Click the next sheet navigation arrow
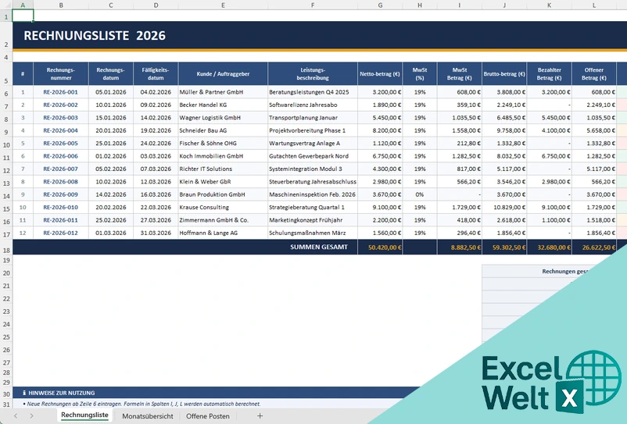The height and width of the screenshot is (424, 627). point(31,416)
